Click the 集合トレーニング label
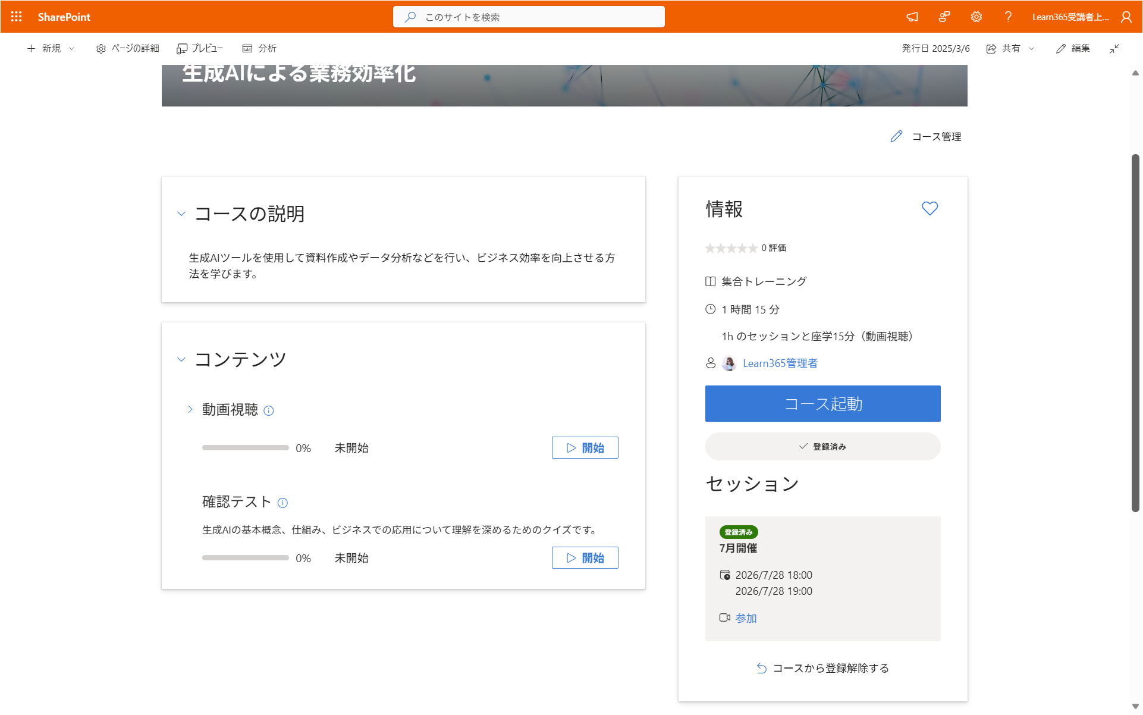 pos(764,281)
